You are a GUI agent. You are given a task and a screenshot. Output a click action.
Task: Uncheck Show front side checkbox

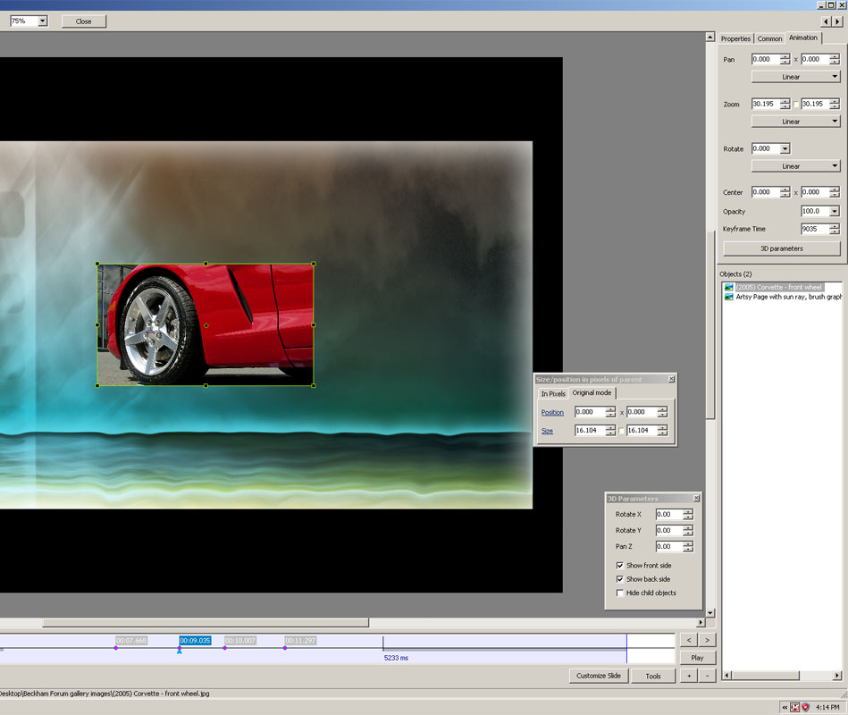tap(620, 566)
